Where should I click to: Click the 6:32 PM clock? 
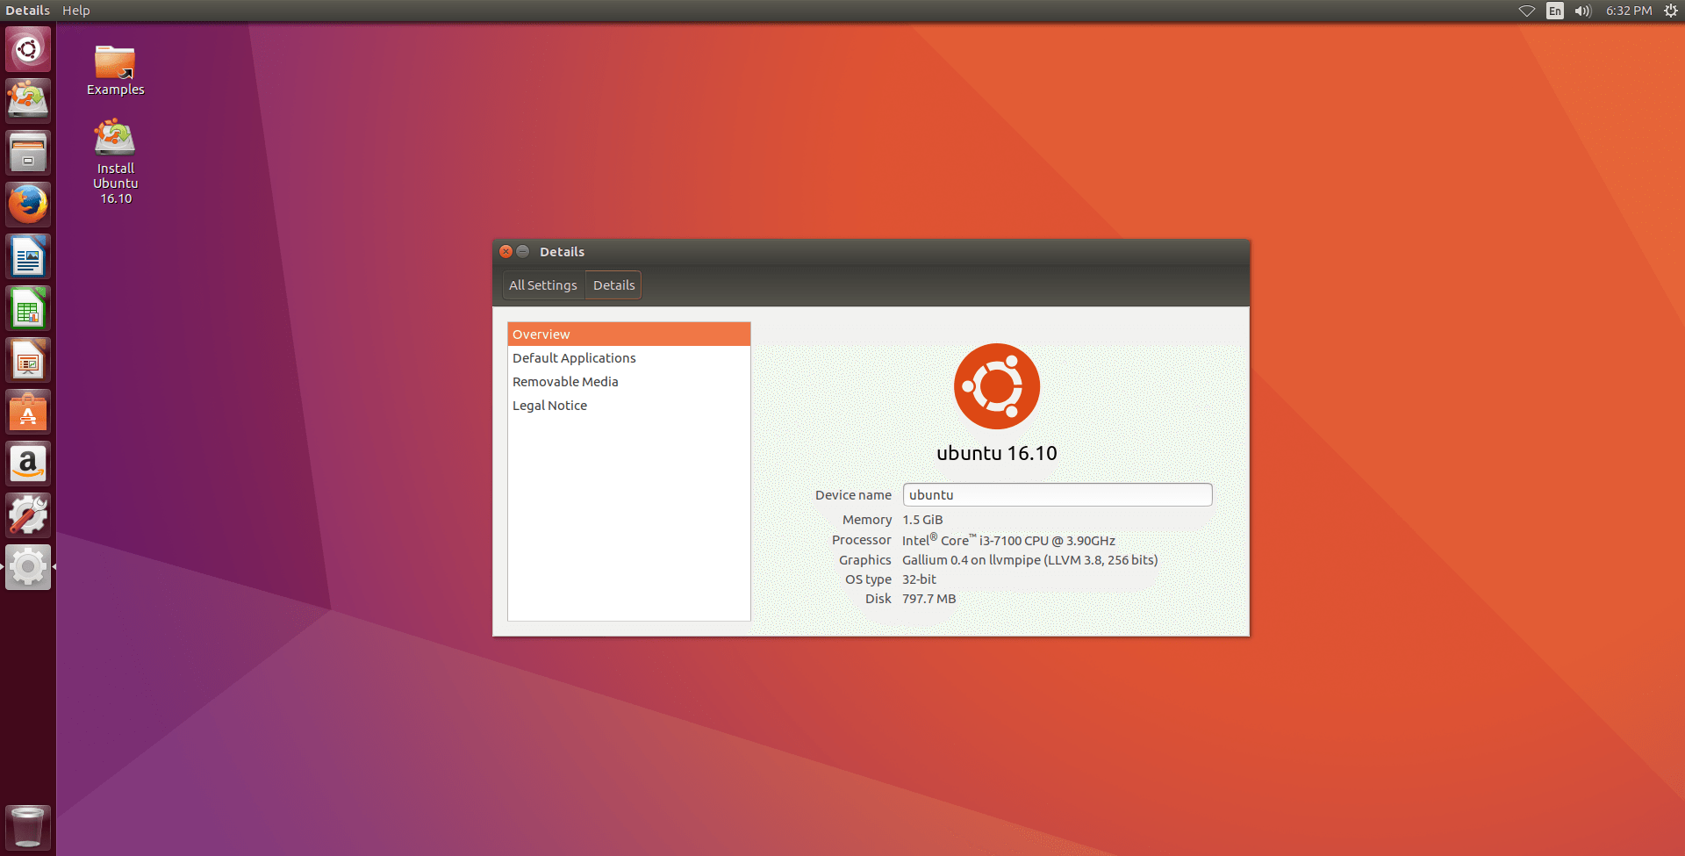(x=1629, y=11)
